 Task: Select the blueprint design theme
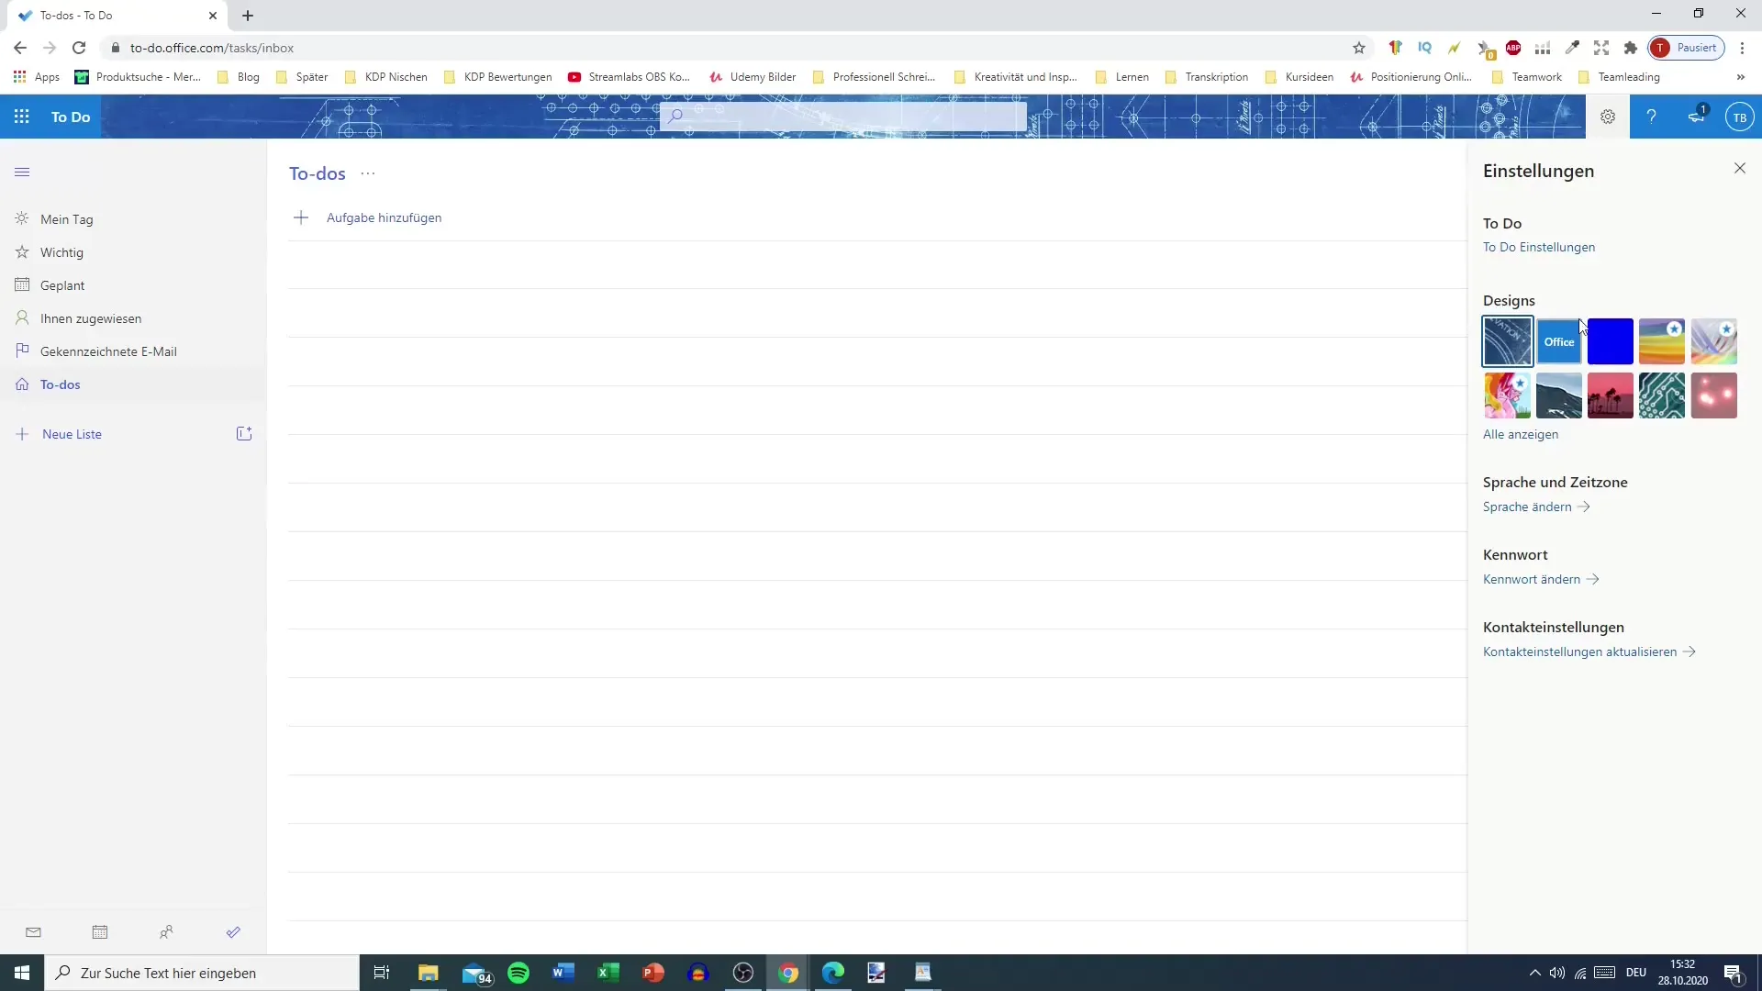click(x=1508, y=341)
